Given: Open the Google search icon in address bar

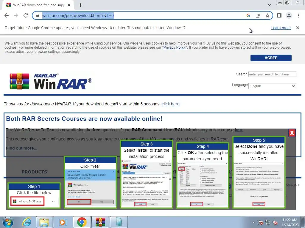Looking at the screenshot, I should pos(248,15).
